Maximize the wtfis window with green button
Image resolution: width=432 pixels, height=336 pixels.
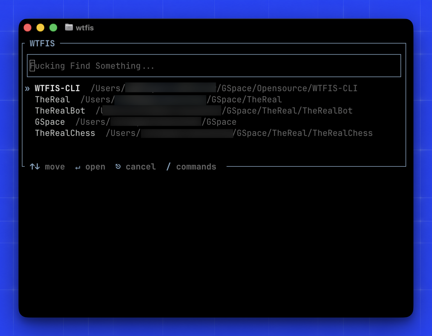coord(53,28)
